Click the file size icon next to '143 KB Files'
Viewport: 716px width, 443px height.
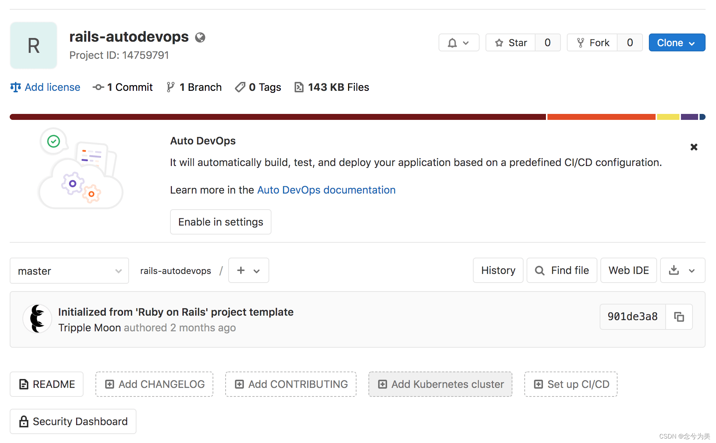(299, 87)
